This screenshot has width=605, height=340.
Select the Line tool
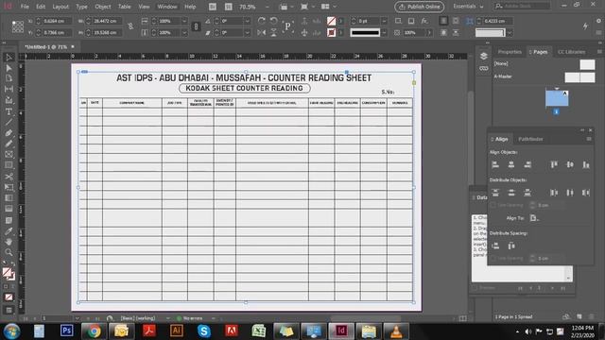pyautogui.click(x=9, y=122)
